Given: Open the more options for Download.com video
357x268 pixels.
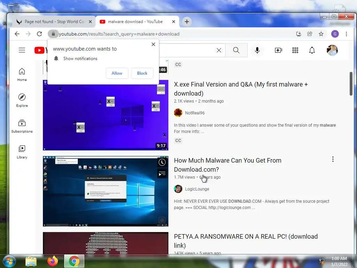Looking at the screenshot, I should coord(333,159).
